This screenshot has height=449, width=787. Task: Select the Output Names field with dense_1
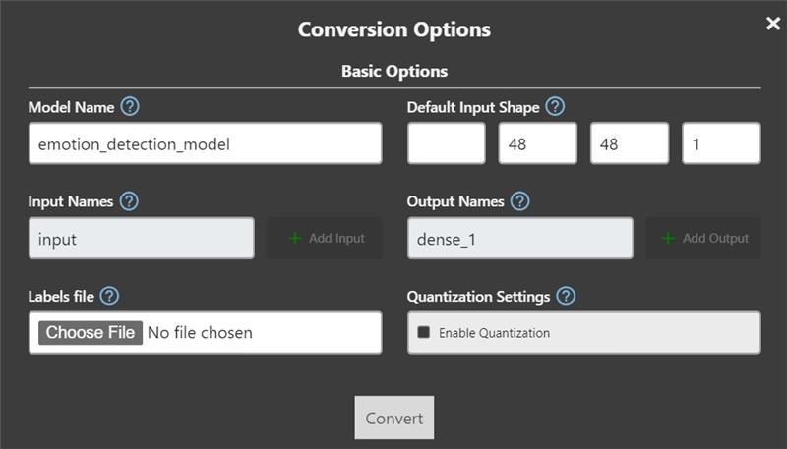pos(519,238)
